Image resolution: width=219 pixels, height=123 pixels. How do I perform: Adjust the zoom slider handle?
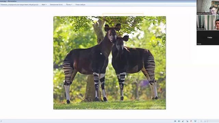pos(207,121)
